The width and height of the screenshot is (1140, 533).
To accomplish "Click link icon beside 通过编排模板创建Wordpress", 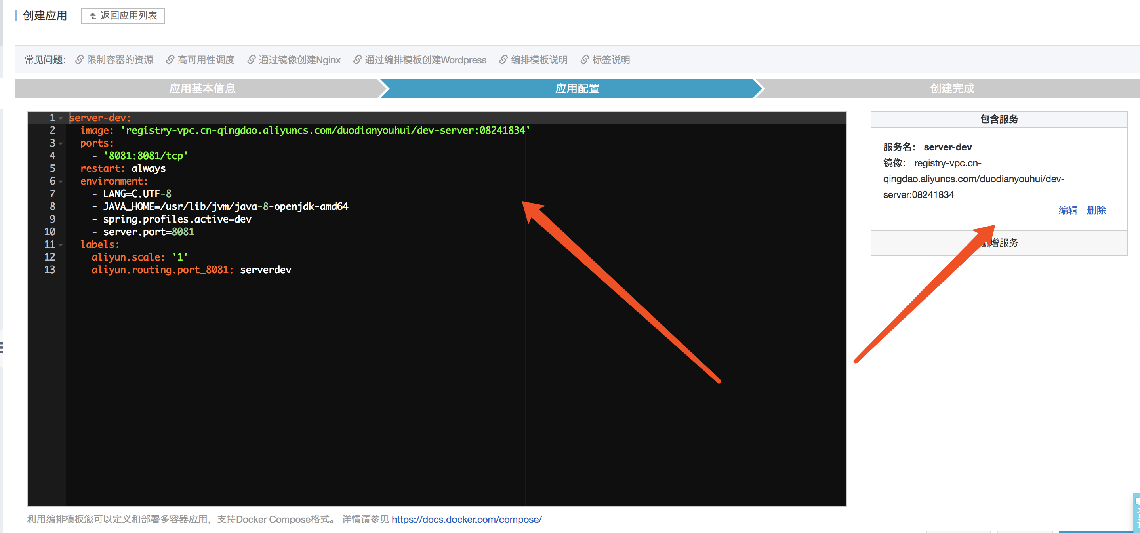I will point(357,60).
